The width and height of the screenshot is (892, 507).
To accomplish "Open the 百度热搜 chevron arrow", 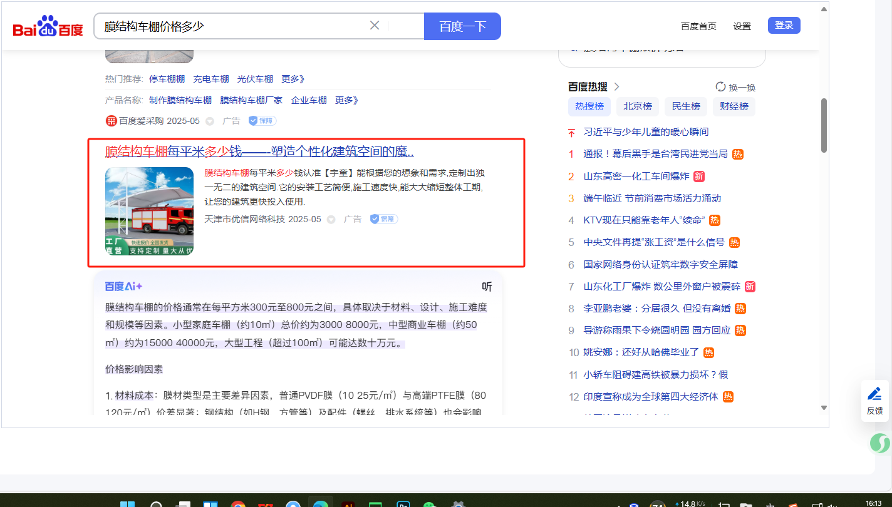I will pos(616,87).
